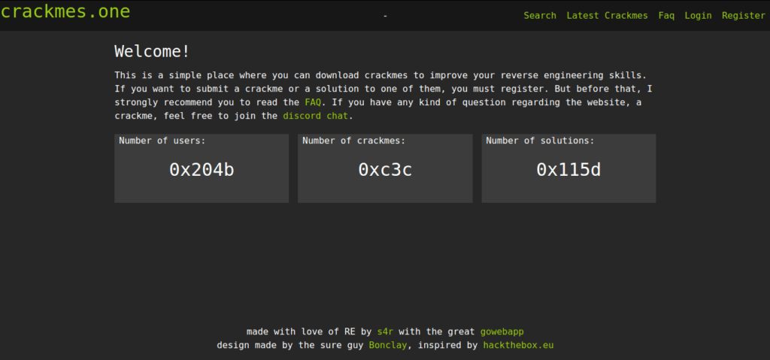770x360 pixels.
Task: Open the Search page from navbar
Action: [540, 16]
